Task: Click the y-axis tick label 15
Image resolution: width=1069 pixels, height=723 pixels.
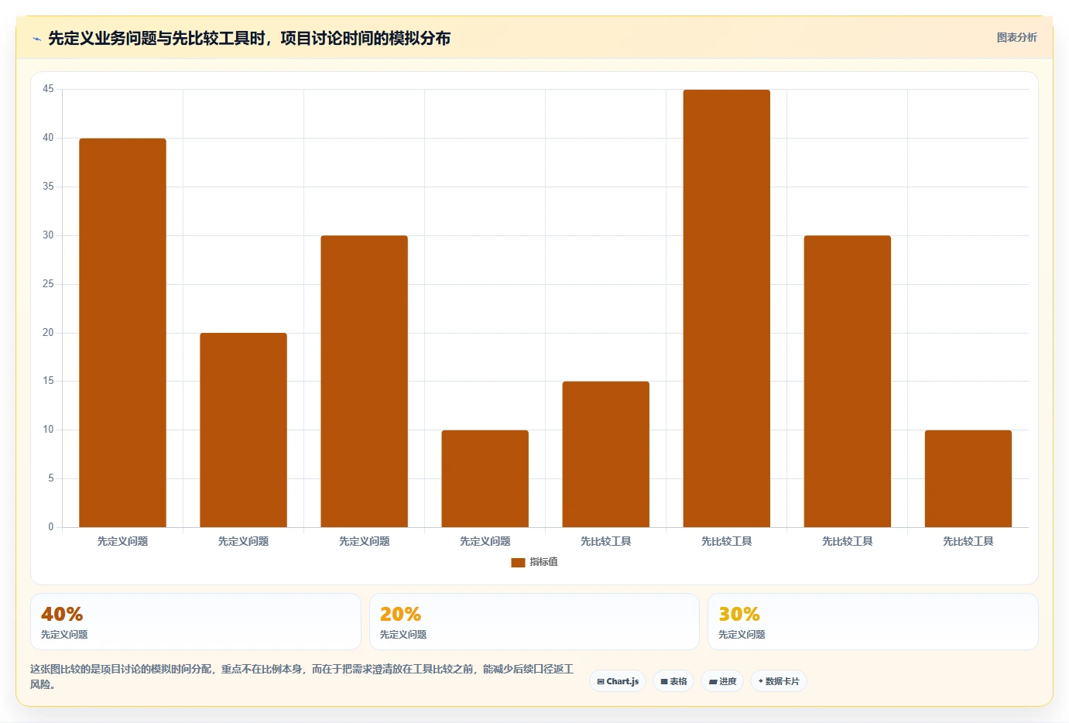Action: tap(48, 381)
